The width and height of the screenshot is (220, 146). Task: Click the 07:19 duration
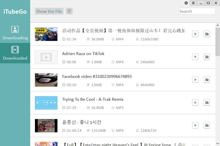click(x=71, y=108)
